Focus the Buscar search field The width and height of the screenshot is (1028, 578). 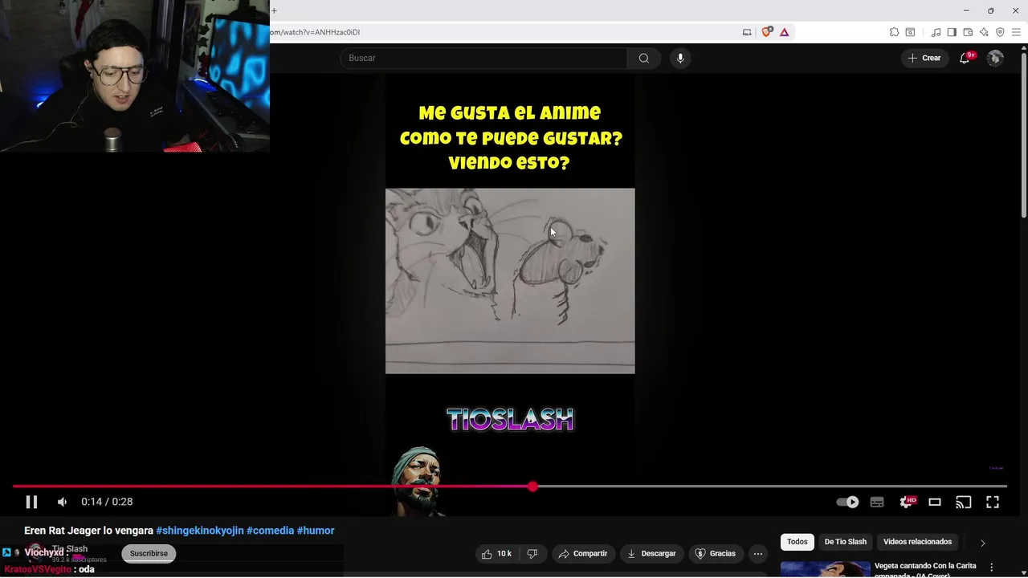coord(483,58)
